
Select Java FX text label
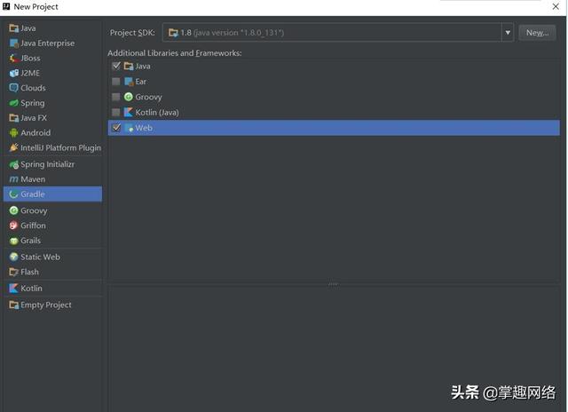tap(34, 118)
